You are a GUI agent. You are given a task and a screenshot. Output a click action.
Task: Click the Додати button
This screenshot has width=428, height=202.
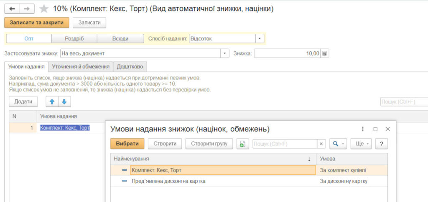(x=23, y=102)
